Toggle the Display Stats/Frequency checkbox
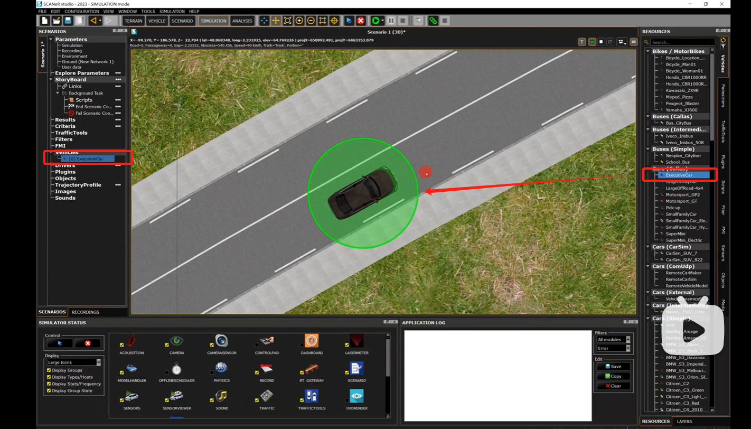 click(x=49, y=384)
